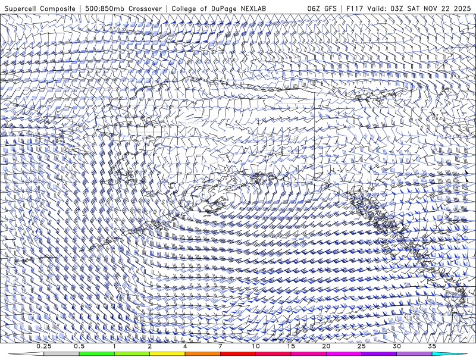Click the orange color bar segment

tap(202, 354)
